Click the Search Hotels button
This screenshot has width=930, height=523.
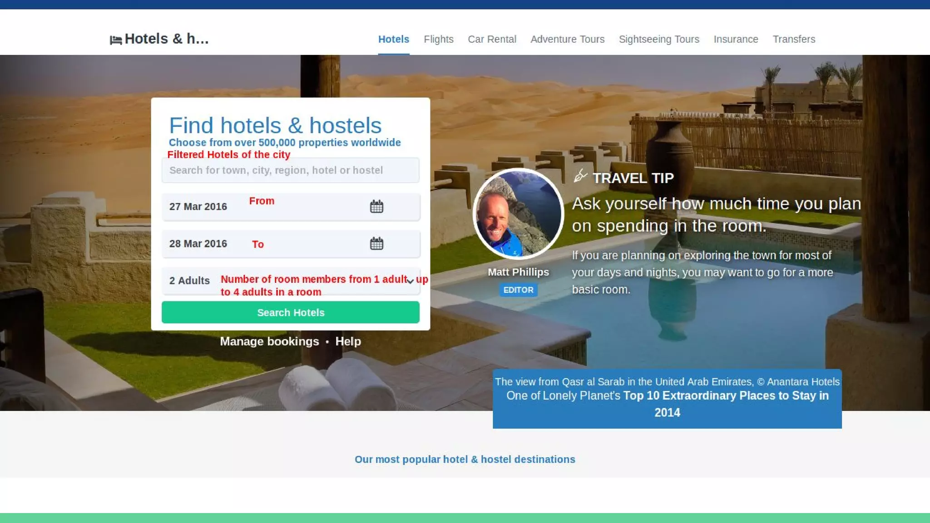click(x=291, y=312)
